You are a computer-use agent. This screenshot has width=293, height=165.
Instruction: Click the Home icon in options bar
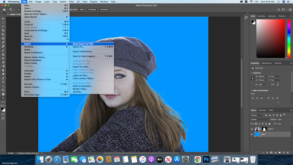coord(4,9)
